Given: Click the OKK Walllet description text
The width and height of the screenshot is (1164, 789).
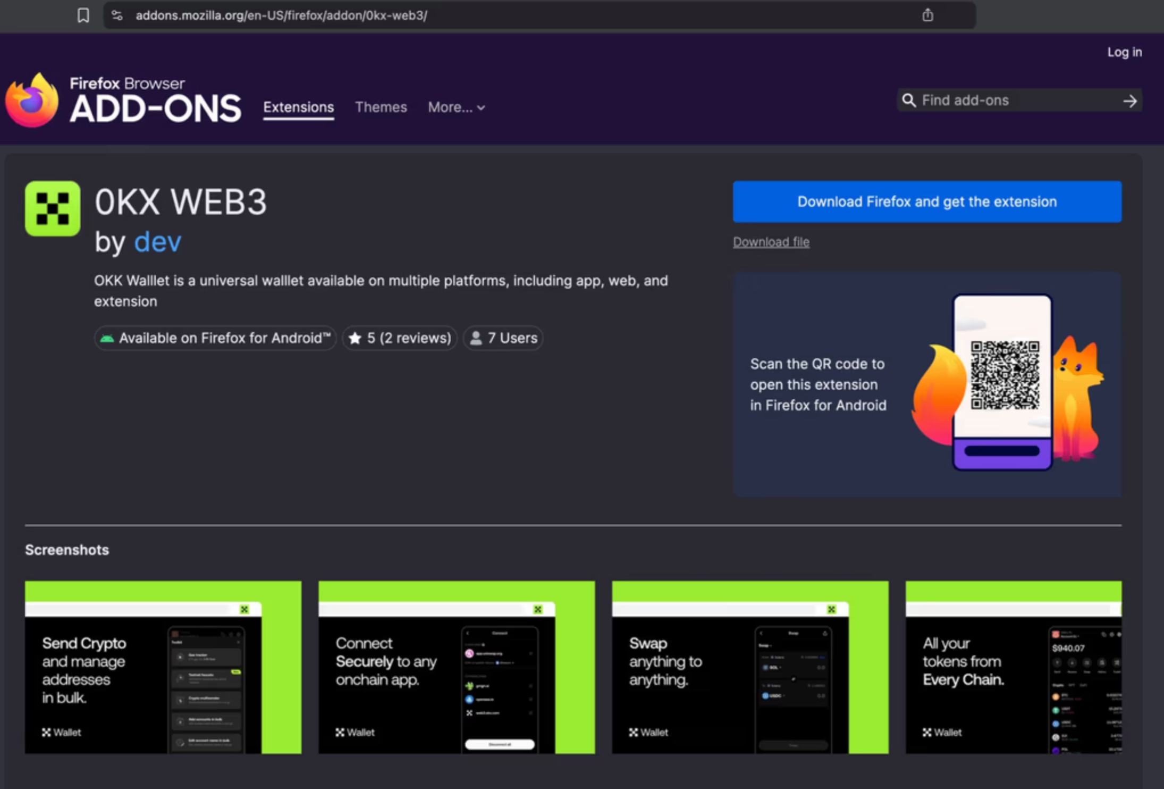Looking at the screenshot, I should (x=381, y=291).
